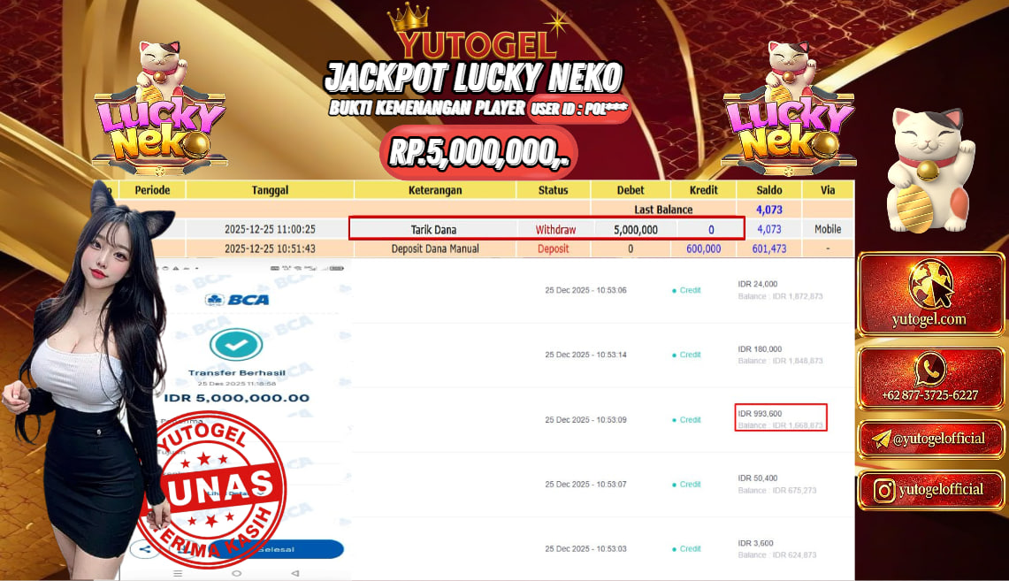Viewport: 1009px width, 581px height.
Task: Click the Keterangan column header
Action: coord(435,190)
